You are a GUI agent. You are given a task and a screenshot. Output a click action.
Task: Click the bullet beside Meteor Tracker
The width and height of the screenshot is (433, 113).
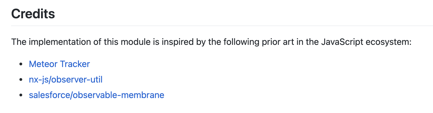21,64
